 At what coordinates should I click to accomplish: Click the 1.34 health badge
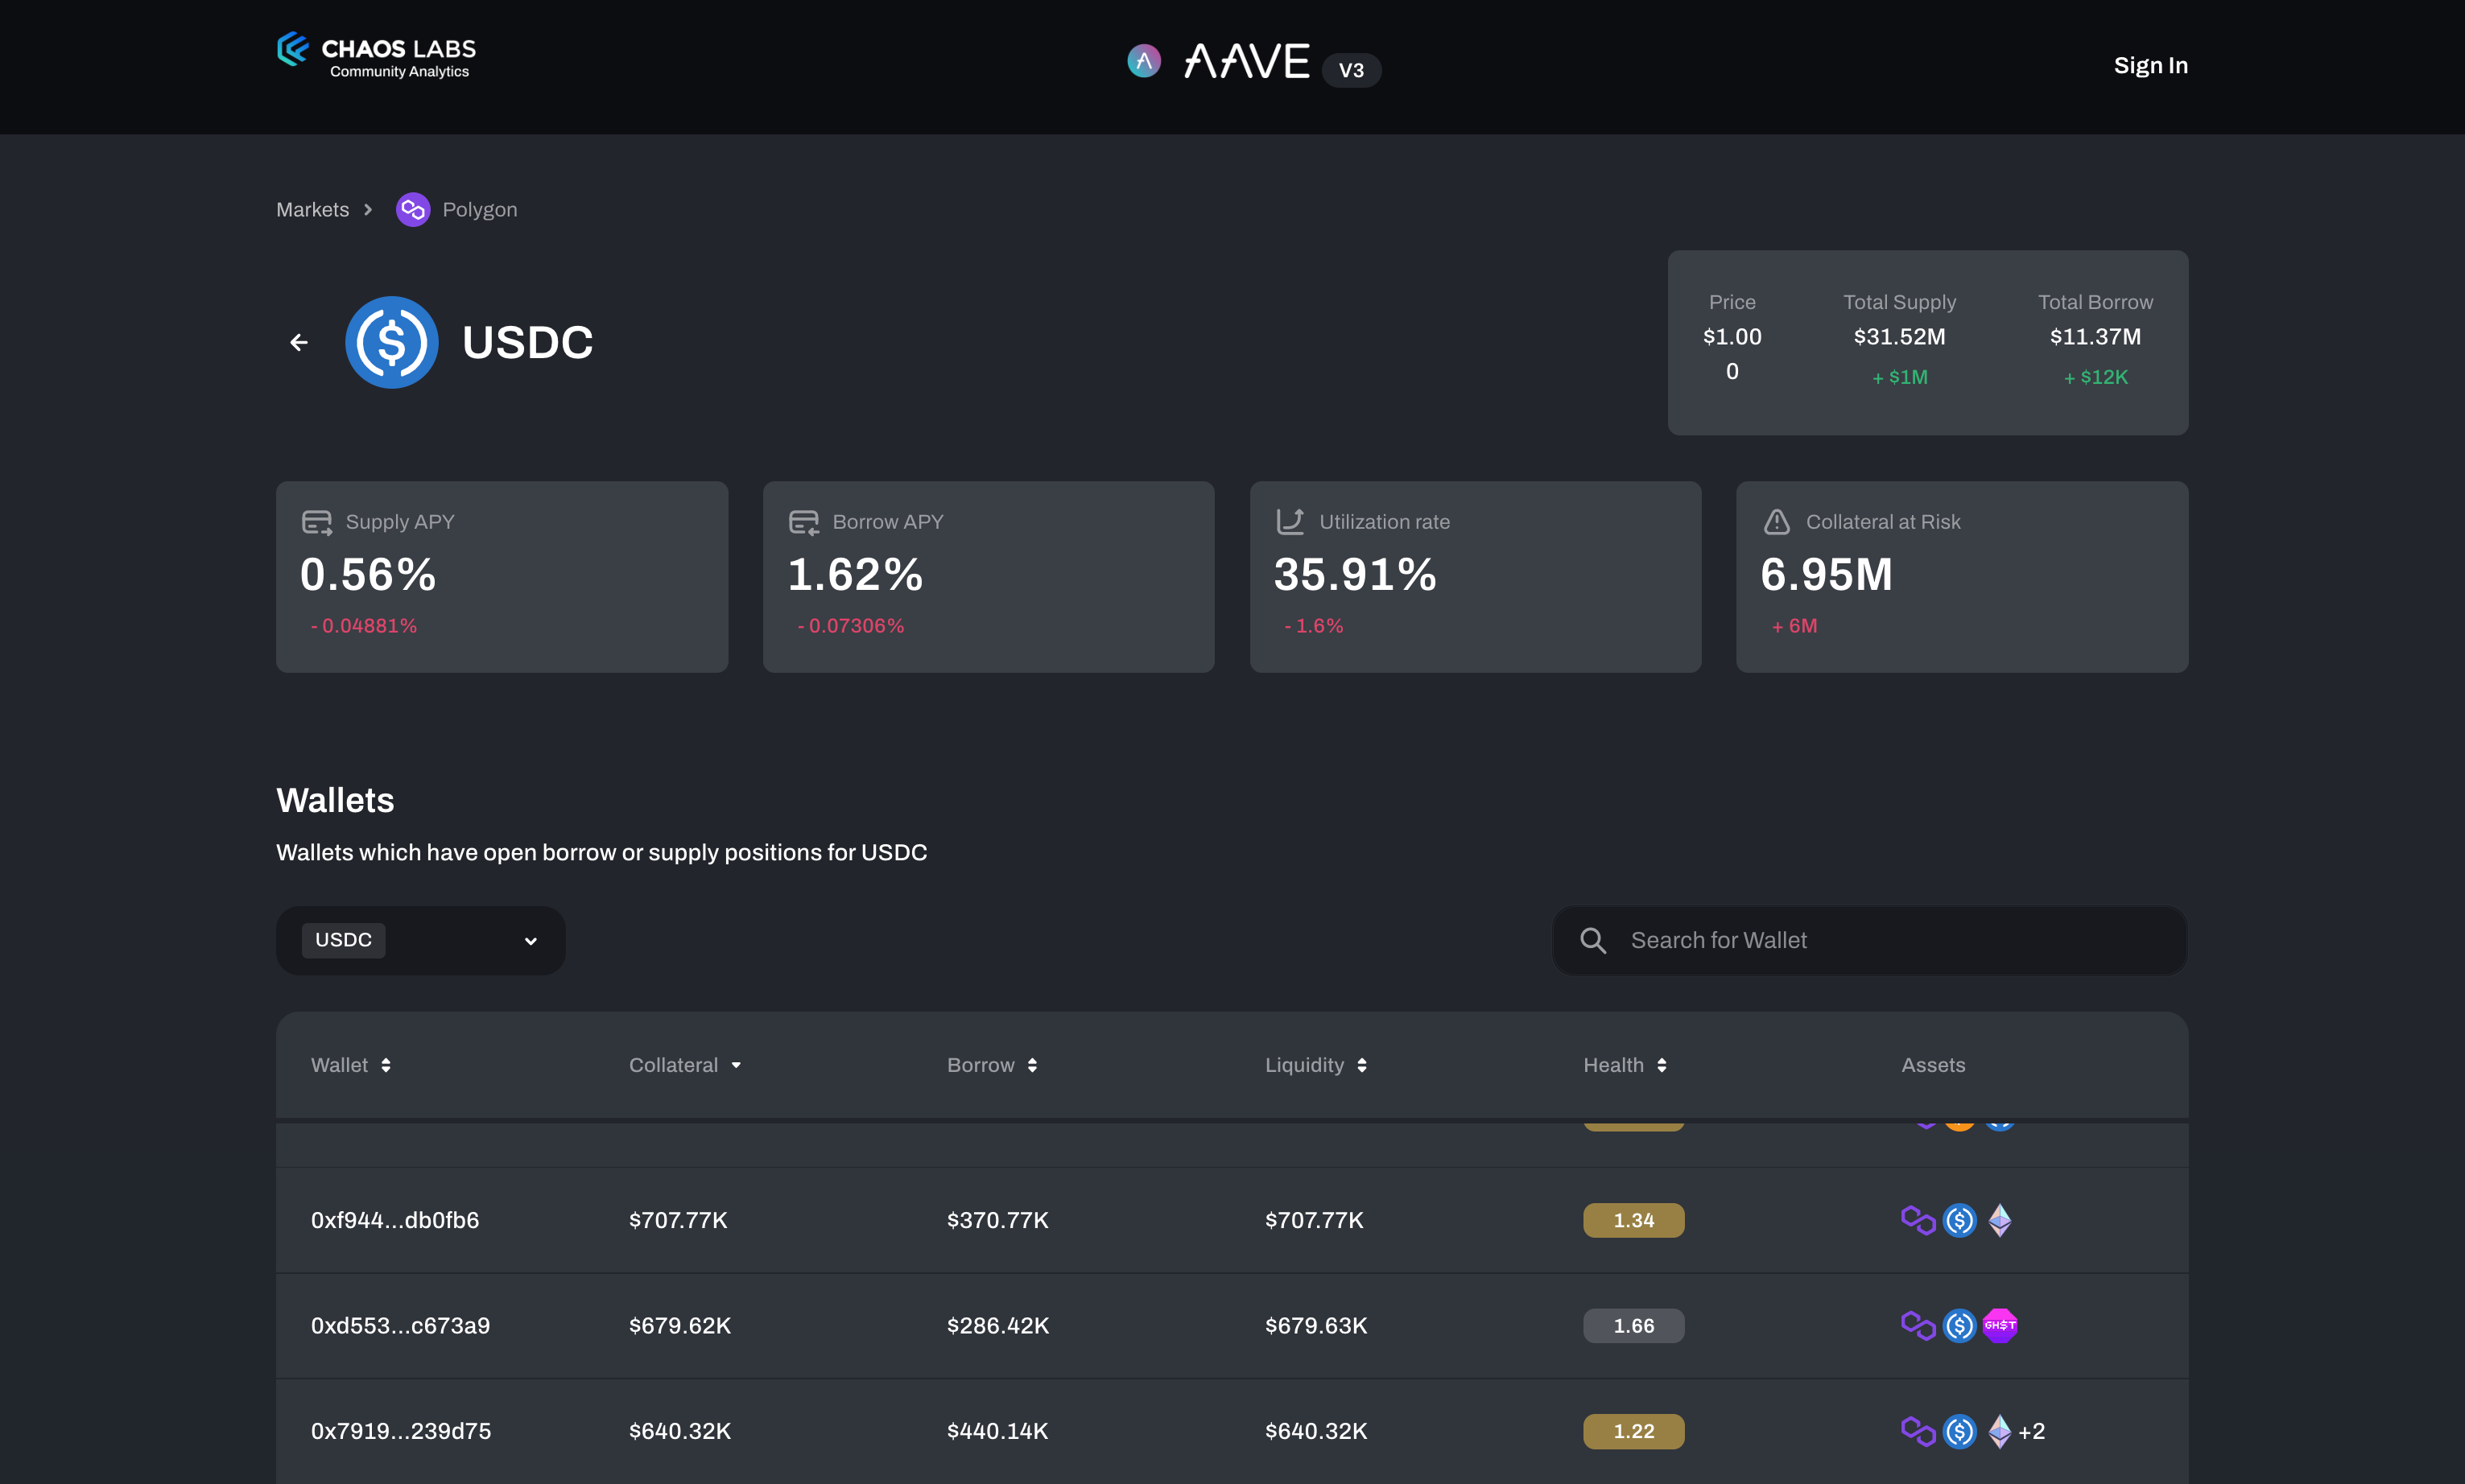pos(1633,1220)
